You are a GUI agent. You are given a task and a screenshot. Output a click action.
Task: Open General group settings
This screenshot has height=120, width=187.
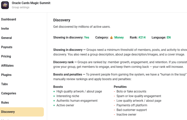coord(6,38)
